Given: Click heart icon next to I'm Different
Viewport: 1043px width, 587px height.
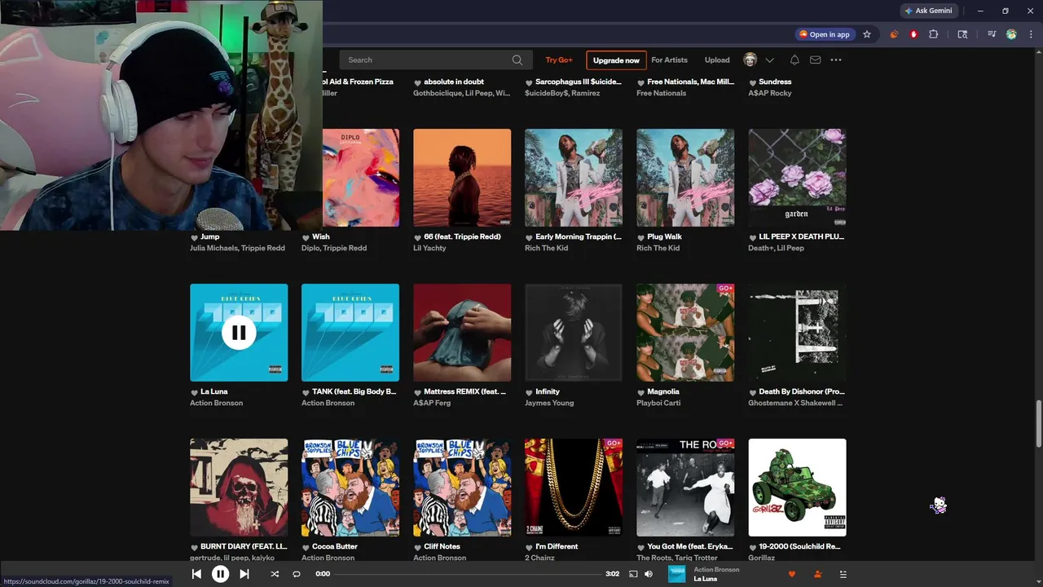Looking at the screenshot, I should click(529, 547).
